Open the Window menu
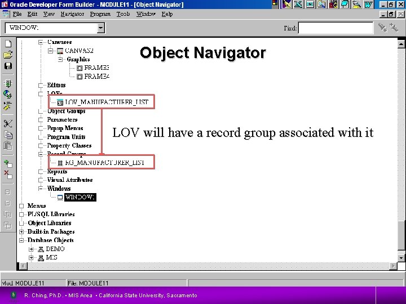The height and width of the screenshot is (304, 406). pos(146,14)
